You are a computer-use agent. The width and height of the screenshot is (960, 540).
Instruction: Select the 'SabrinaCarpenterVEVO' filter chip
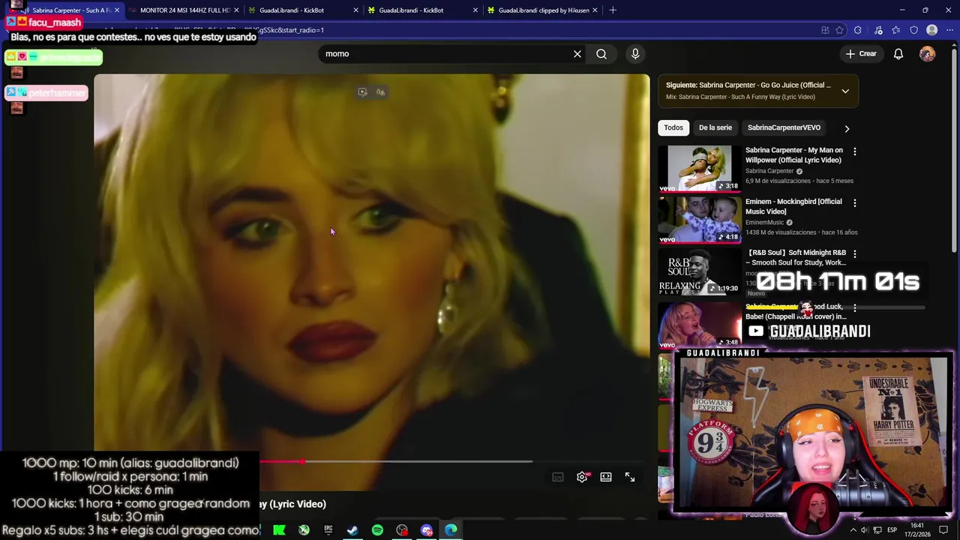coord(784,127)
